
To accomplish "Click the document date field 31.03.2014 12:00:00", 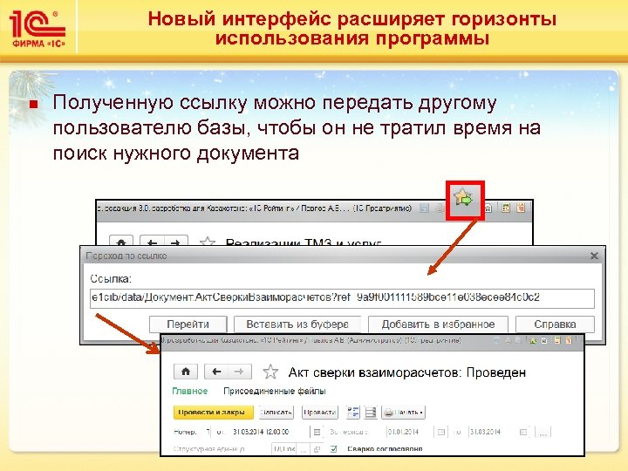I will coord(270,432).
